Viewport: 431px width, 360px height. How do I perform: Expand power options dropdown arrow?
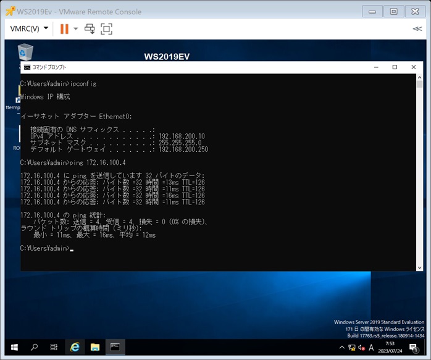(76, 28)
